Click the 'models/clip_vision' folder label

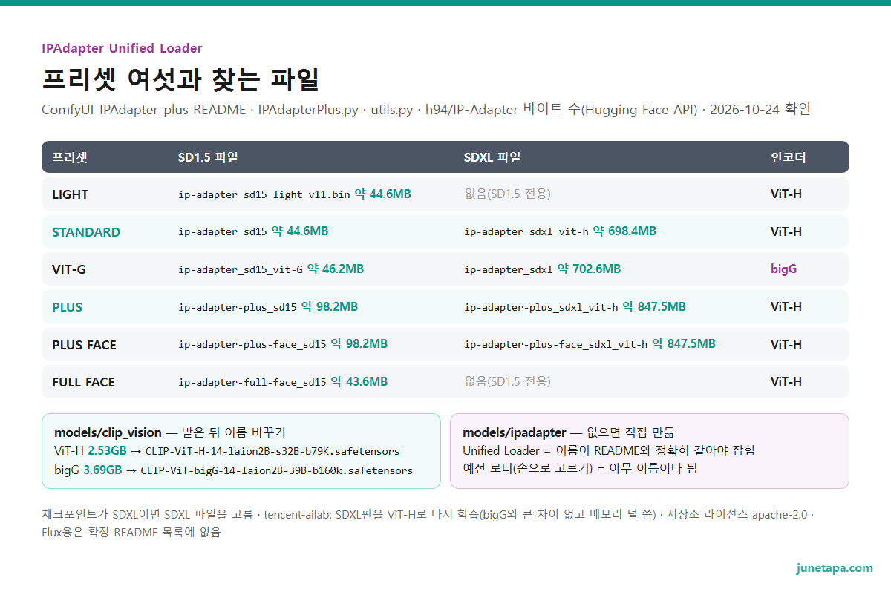click(x=108, y=432)
